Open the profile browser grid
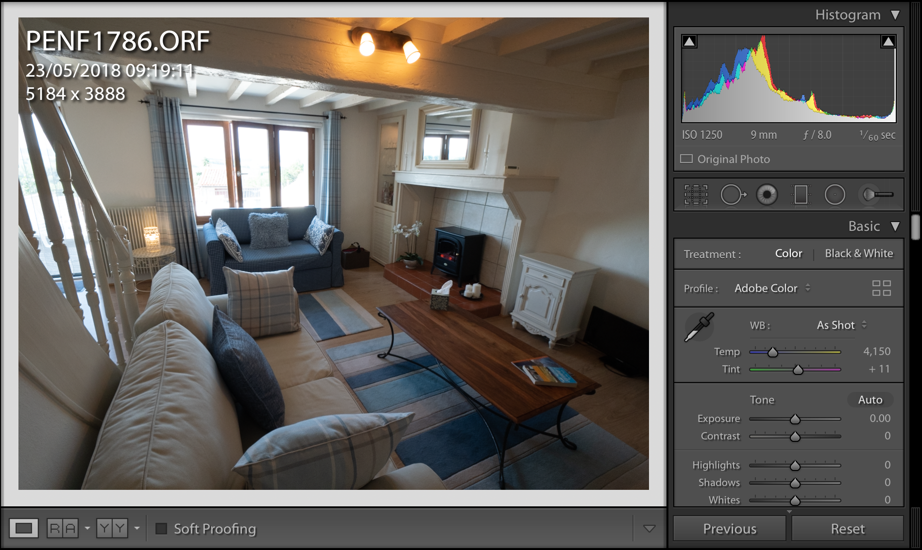 [x=881, y=288]
